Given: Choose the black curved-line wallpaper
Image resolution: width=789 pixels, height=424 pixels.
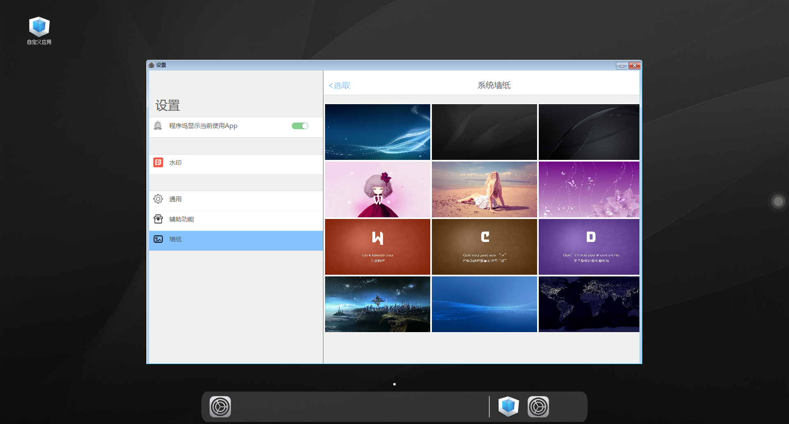Looking at the screenshot, I should pos(589,132).
